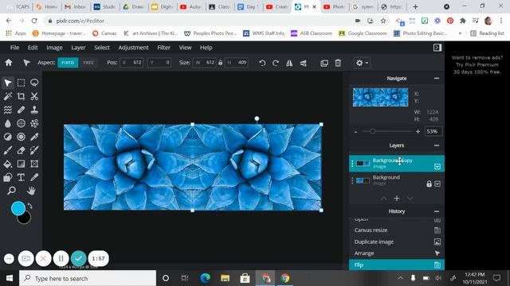The width and height of the screenshot is (510, 286).
Task: Collapse the Navigate panel
Action: [437, 79]
